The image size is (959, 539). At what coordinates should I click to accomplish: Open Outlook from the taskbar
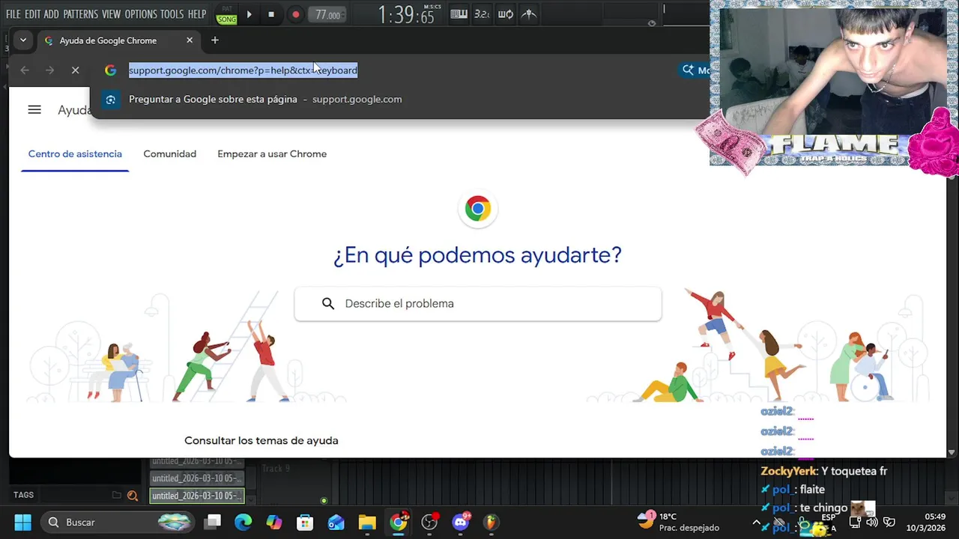pos(336,523)
